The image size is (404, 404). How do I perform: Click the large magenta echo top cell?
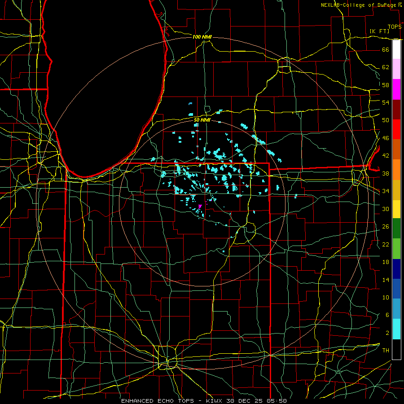point(200,206)
